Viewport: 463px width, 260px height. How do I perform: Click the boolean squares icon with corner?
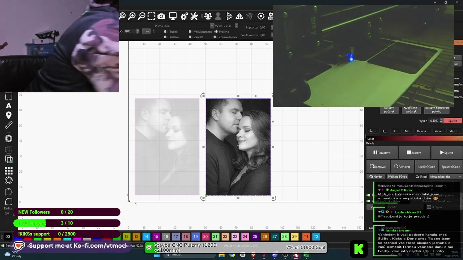9,159
